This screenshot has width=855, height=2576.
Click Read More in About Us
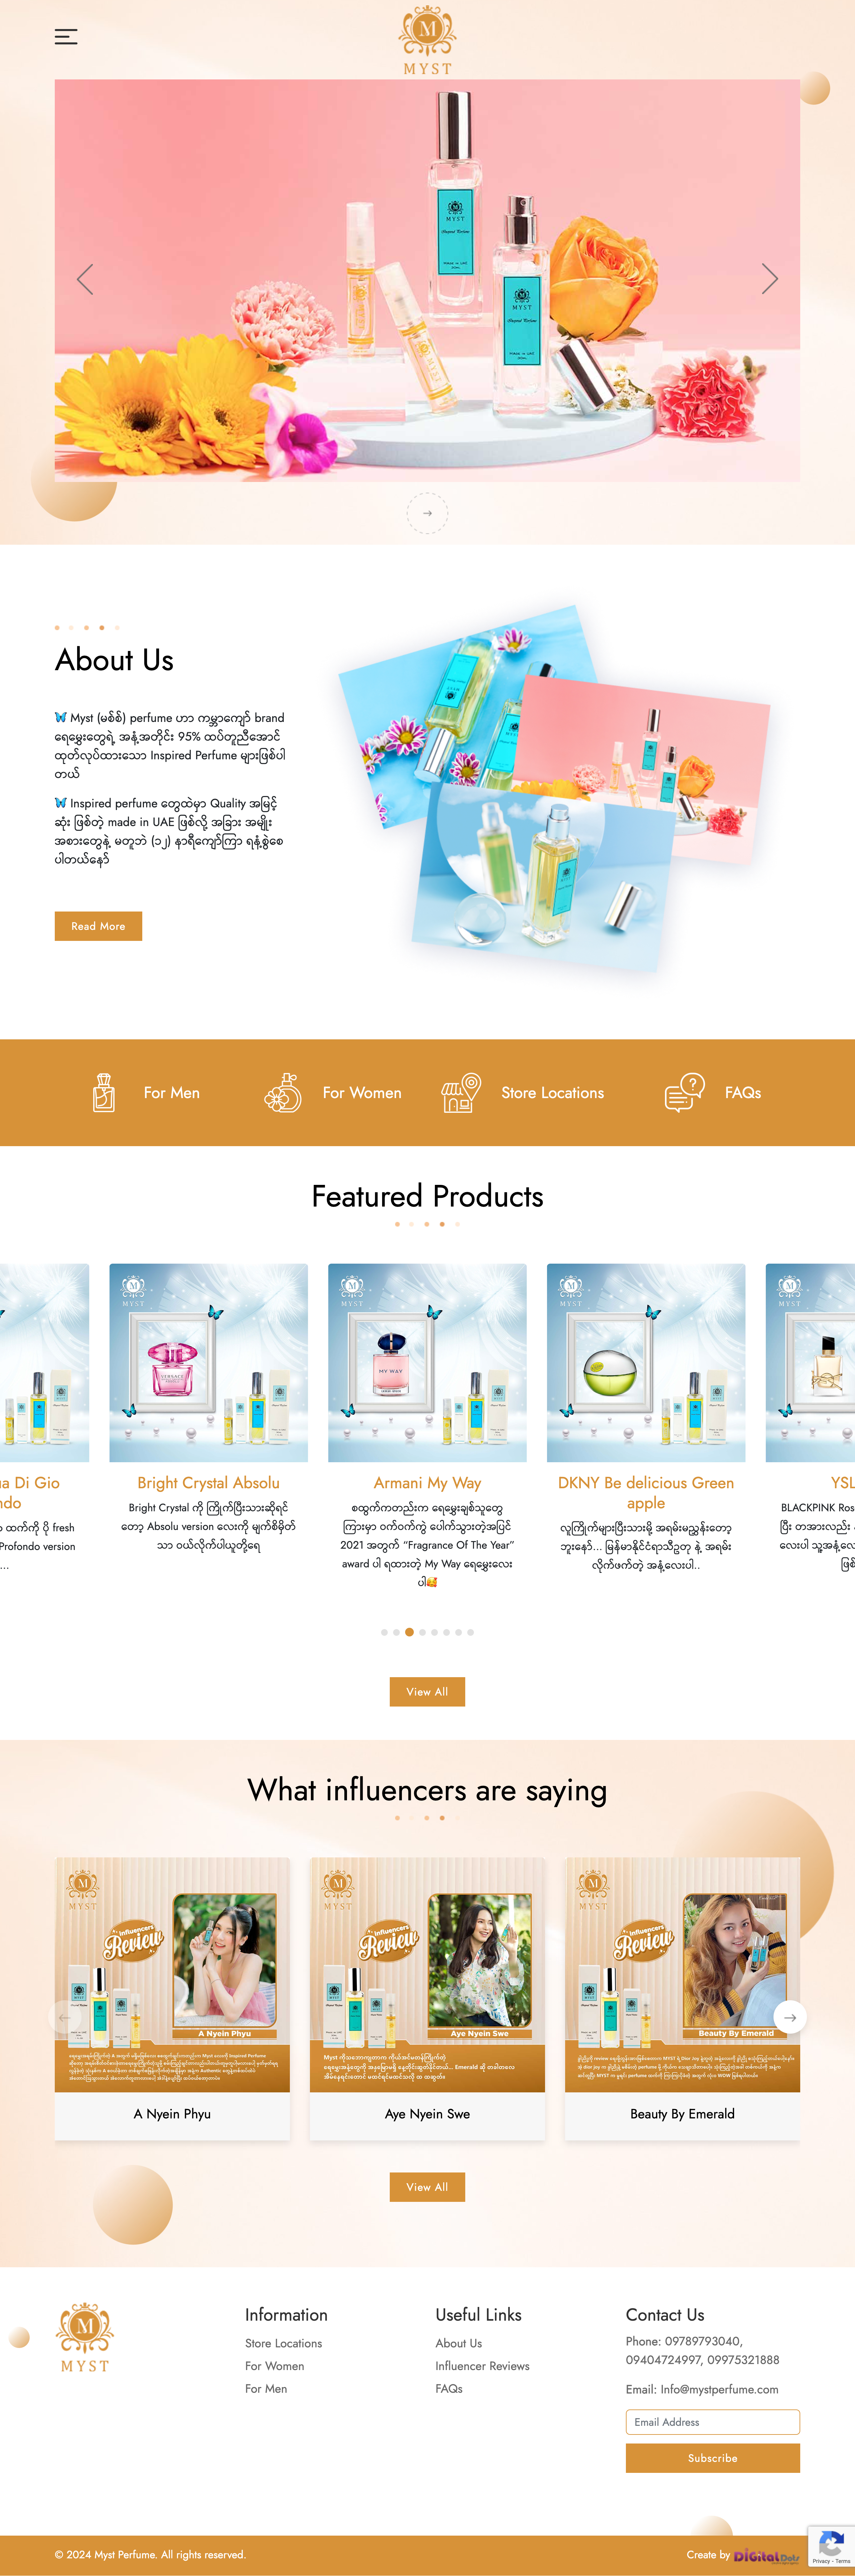pyautogui.click(x=98, y=926)
